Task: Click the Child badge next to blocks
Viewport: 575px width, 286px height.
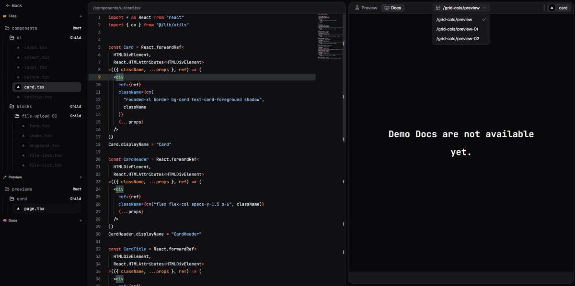Action: [76, 106]
